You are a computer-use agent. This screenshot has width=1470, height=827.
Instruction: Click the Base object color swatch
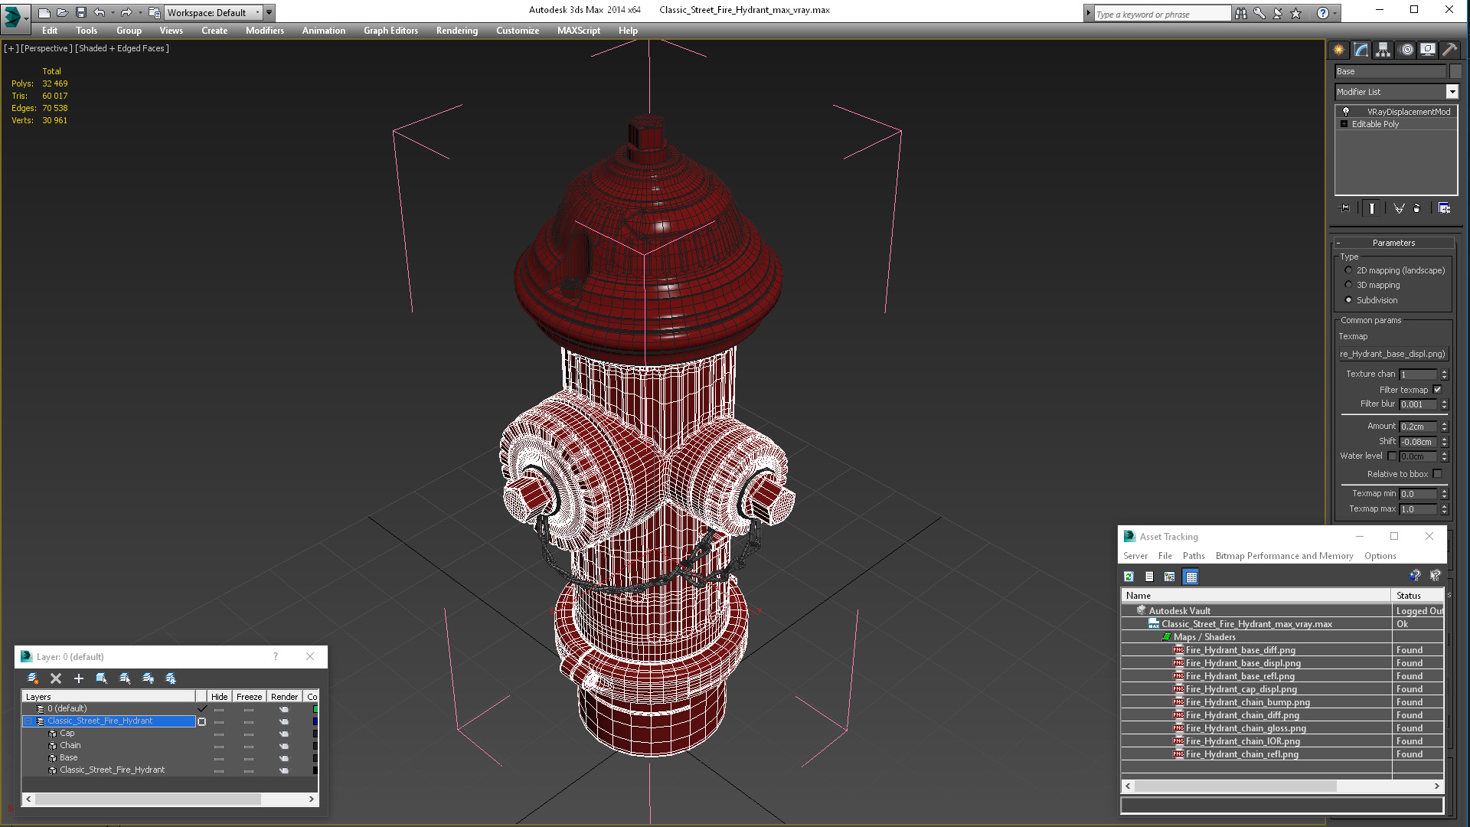[x=1455, y=71]
